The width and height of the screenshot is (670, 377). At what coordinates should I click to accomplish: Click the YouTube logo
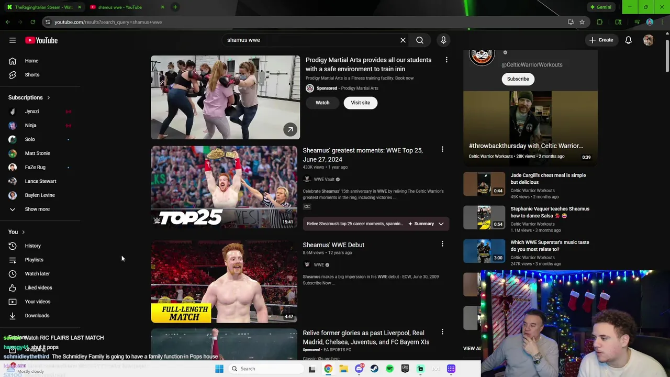(x=41, y=40)
